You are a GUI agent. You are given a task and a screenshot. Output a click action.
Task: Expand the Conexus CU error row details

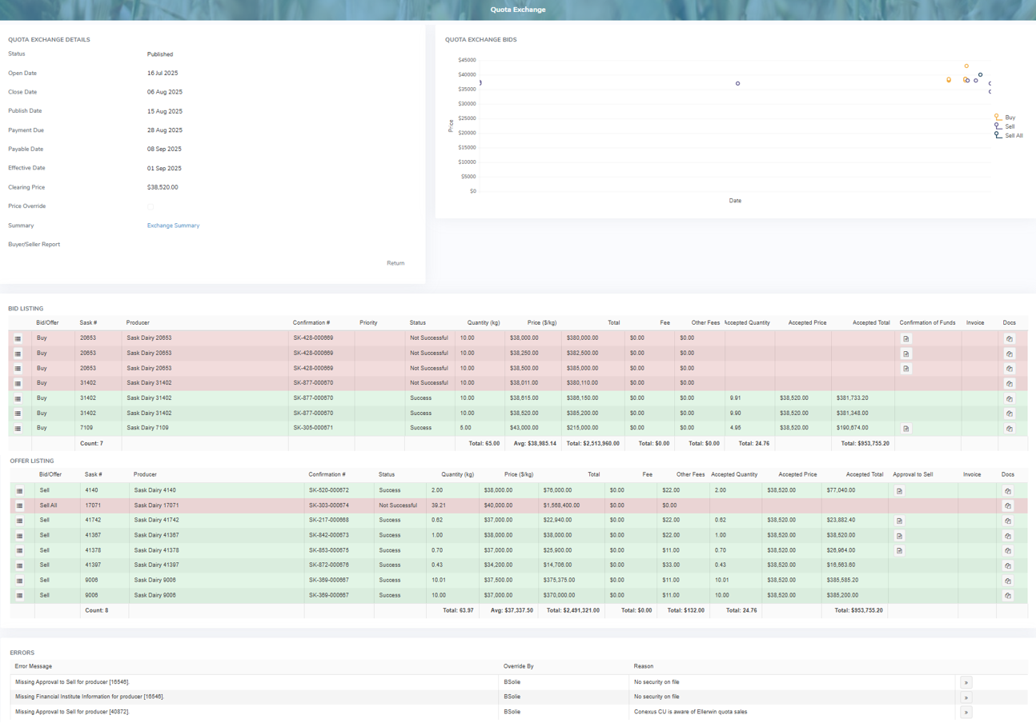[x=966, y=712]
